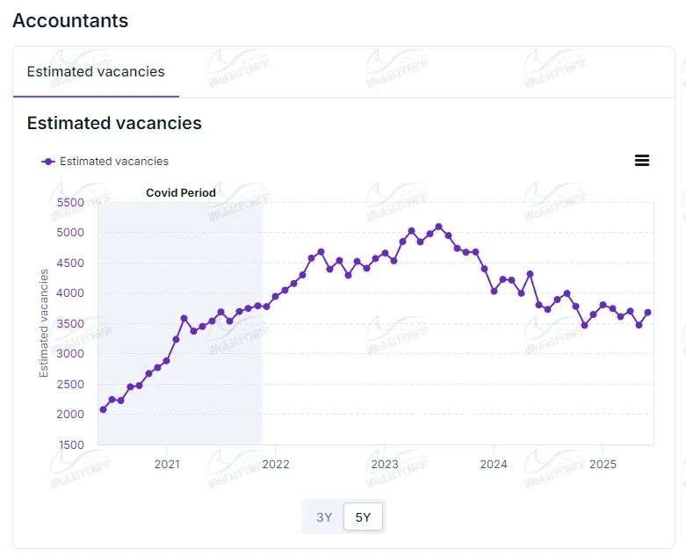
Task: Click the 2023 x-axis label
Action: [x=385, y=464]
